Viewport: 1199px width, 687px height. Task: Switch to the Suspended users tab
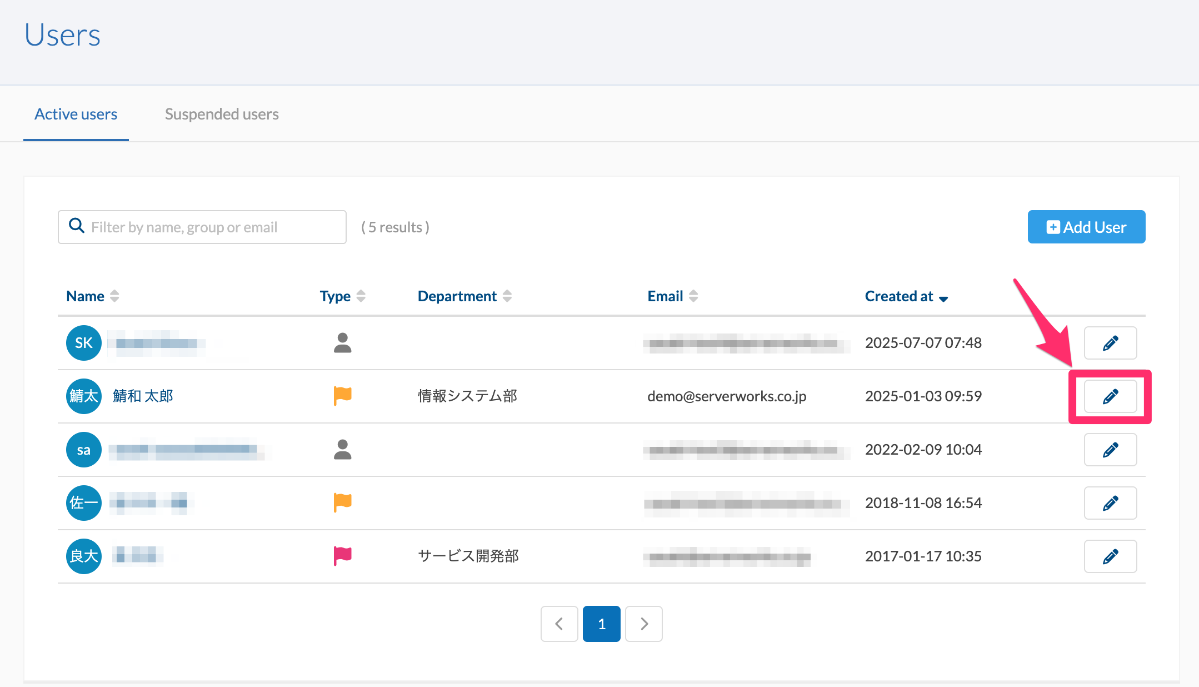(x=221, y=113)
